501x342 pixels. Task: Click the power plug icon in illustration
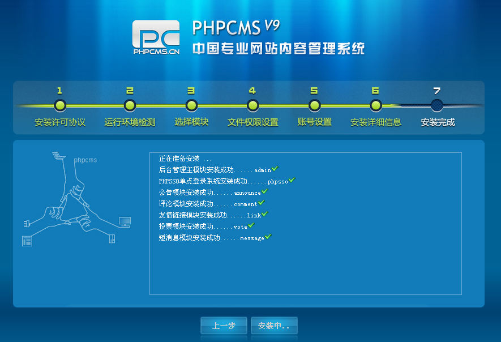27,224
